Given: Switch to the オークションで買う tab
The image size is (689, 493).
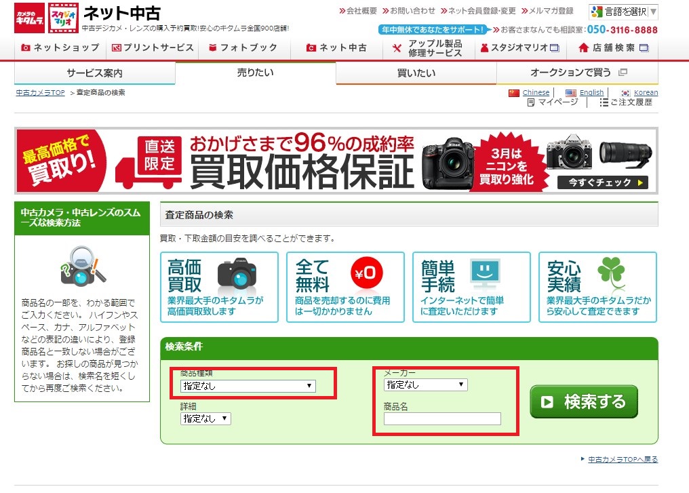Looking at the screenshot, I should click(x=577, y=73).
